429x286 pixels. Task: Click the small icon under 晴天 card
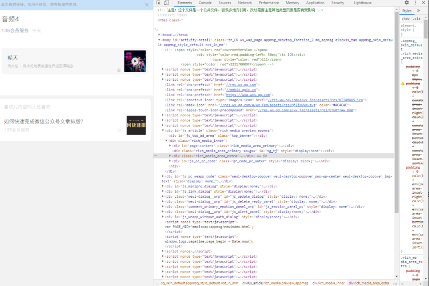[119, 70]
